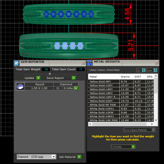Image resolution: width=164 pixels, height=164 pixels.
Task: Click the Grams column header
Action: tap(125, 77)
